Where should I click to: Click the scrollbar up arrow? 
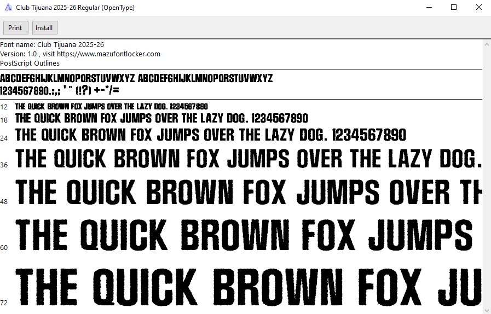[487, 44]
